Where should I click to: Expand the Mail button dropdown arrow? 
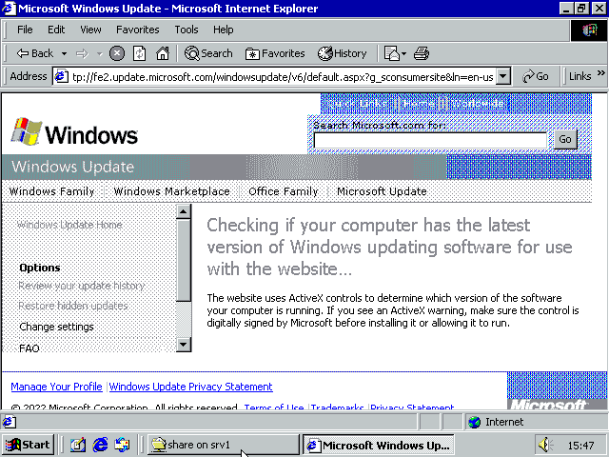tap(403, 53)
